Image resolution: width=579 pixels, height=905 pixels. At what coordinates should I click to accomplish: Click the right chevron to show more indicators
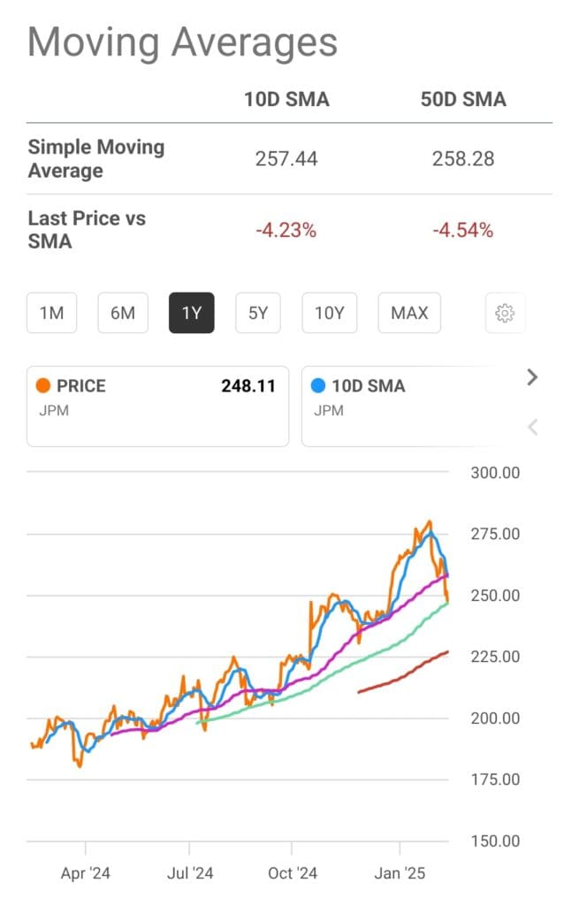pyautogui.click(x=531, y=377)
